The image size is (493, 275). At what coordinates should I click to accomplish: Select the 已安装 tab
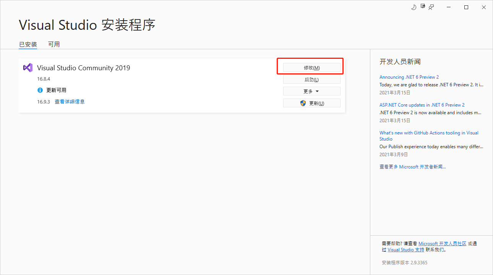pos(28,44)
